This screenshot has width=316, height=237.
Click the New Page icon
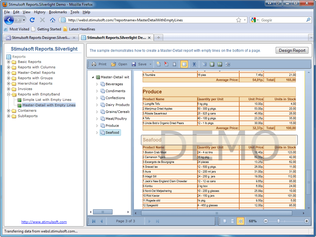pos(159,64)
